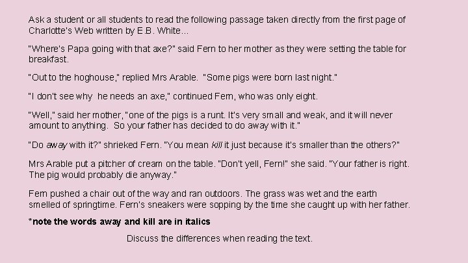Click the 'Out to the hoghouse' line
Screen dimensions: 468x263
tap(183, 77)
